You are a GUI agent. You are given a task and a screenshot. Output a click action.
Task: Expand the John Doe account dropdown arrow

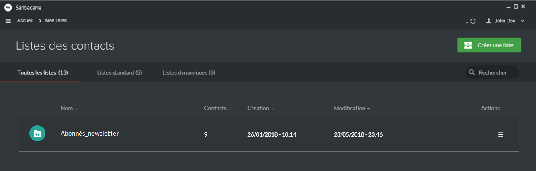tap(523, 21)
